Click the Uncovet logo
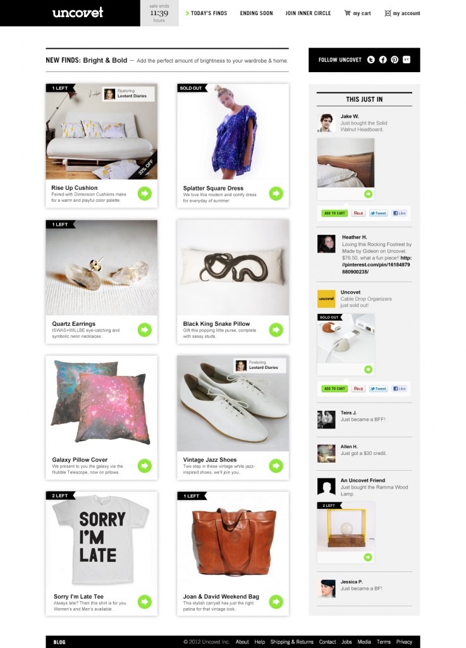 click(78, 13)
